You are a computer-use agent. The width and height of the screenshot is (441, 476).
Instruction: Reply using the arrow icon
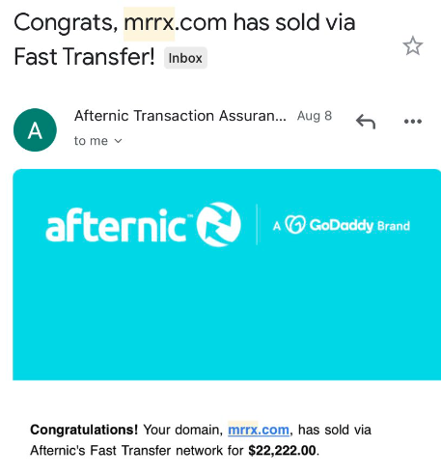[366, 122]
